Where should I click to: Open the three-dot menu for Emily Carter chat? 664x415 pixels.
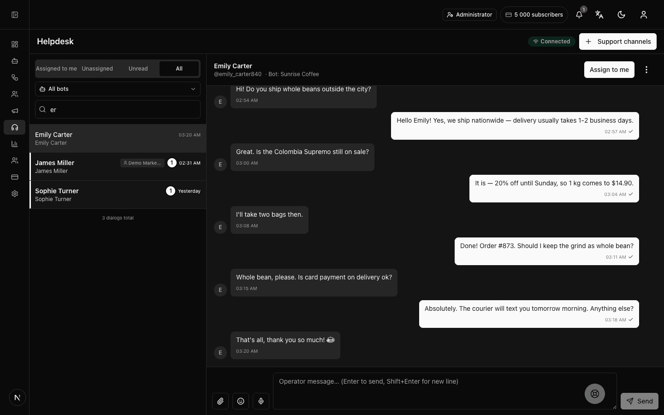pos(646,70)
